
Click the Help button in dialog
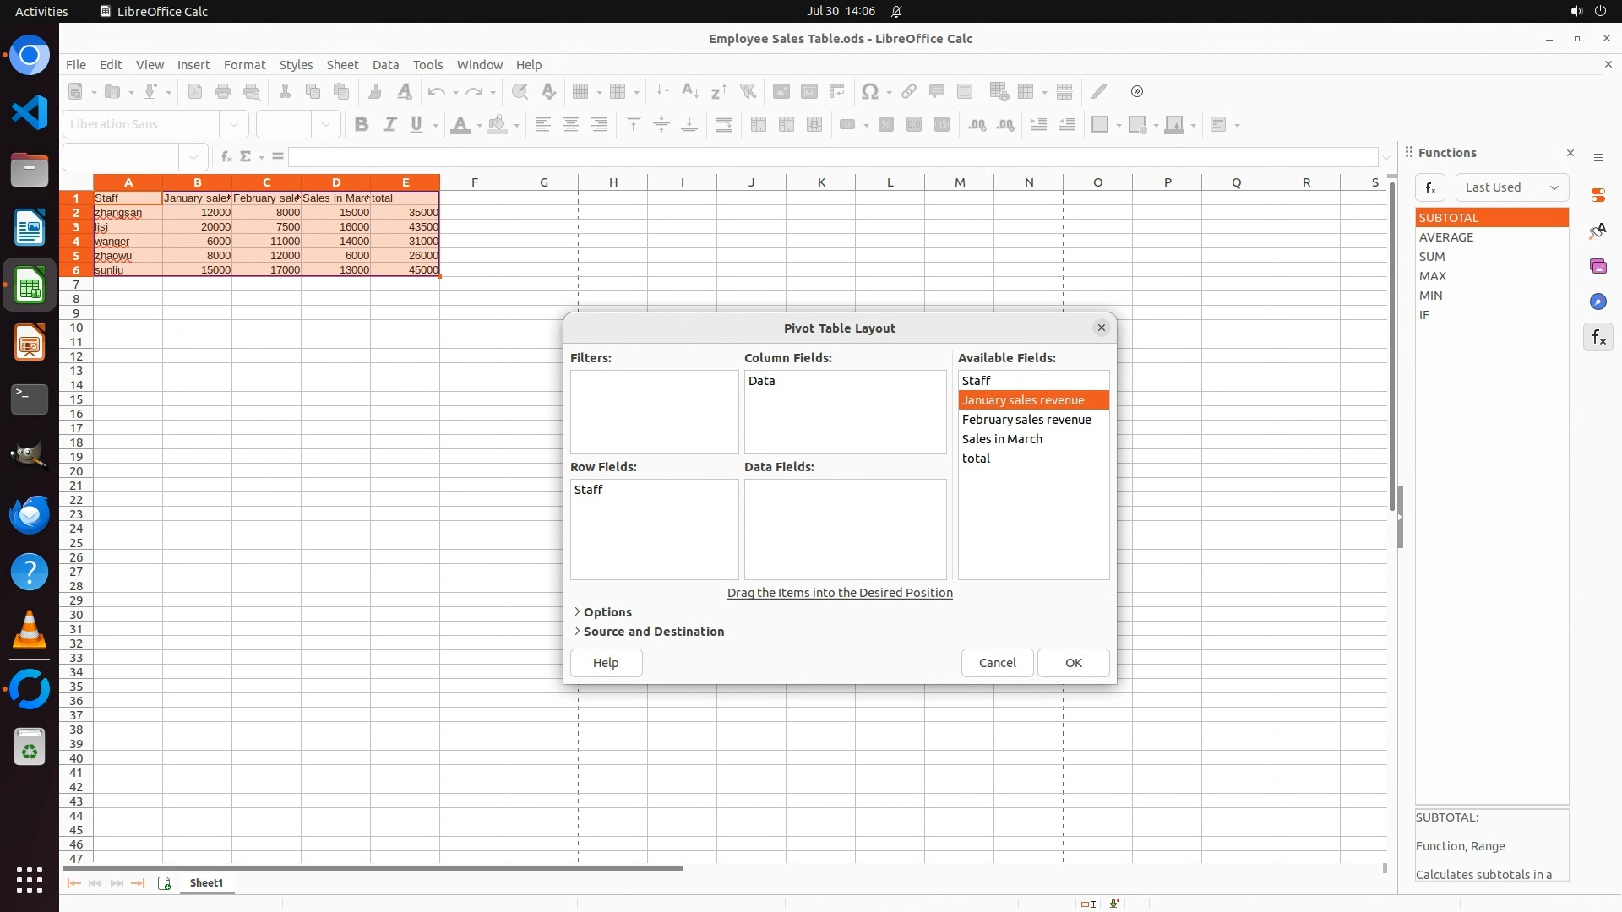(606, 663)
